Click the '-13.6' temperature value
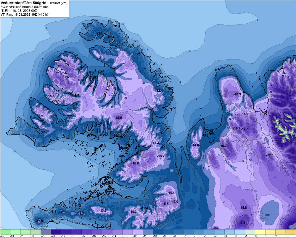Viewport: 296px width, 238px height. (103, 211)
